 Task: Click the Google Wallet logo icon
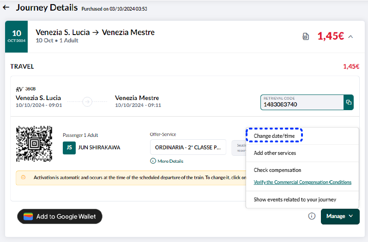pyautogui.click(x=28, y=217)
